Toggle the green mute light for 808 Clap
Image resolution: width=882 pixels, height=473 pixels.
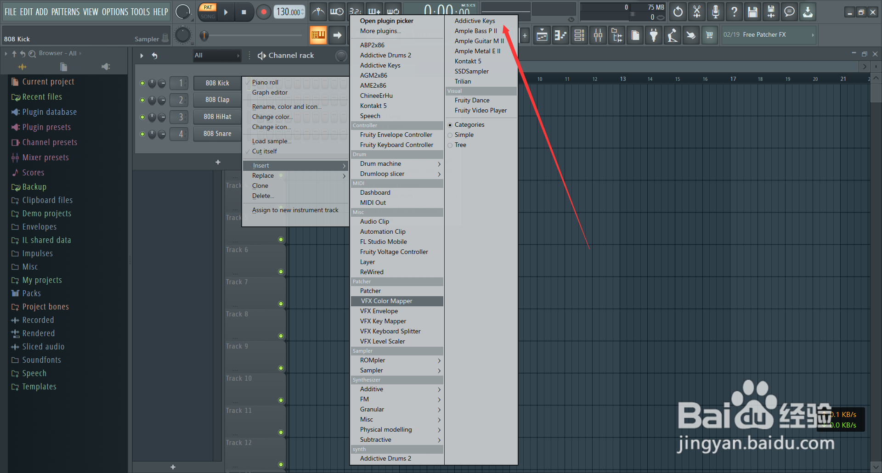tap(142, 100)
